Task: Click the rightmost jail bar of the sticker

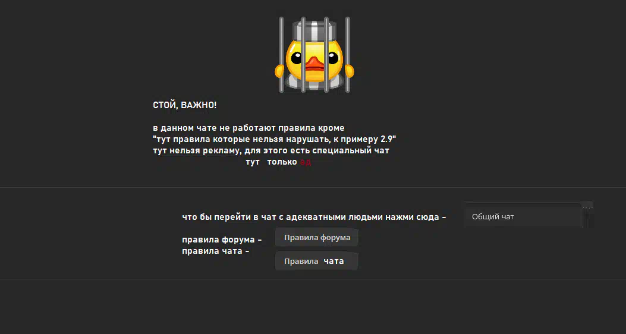Action: pos(347,55)
